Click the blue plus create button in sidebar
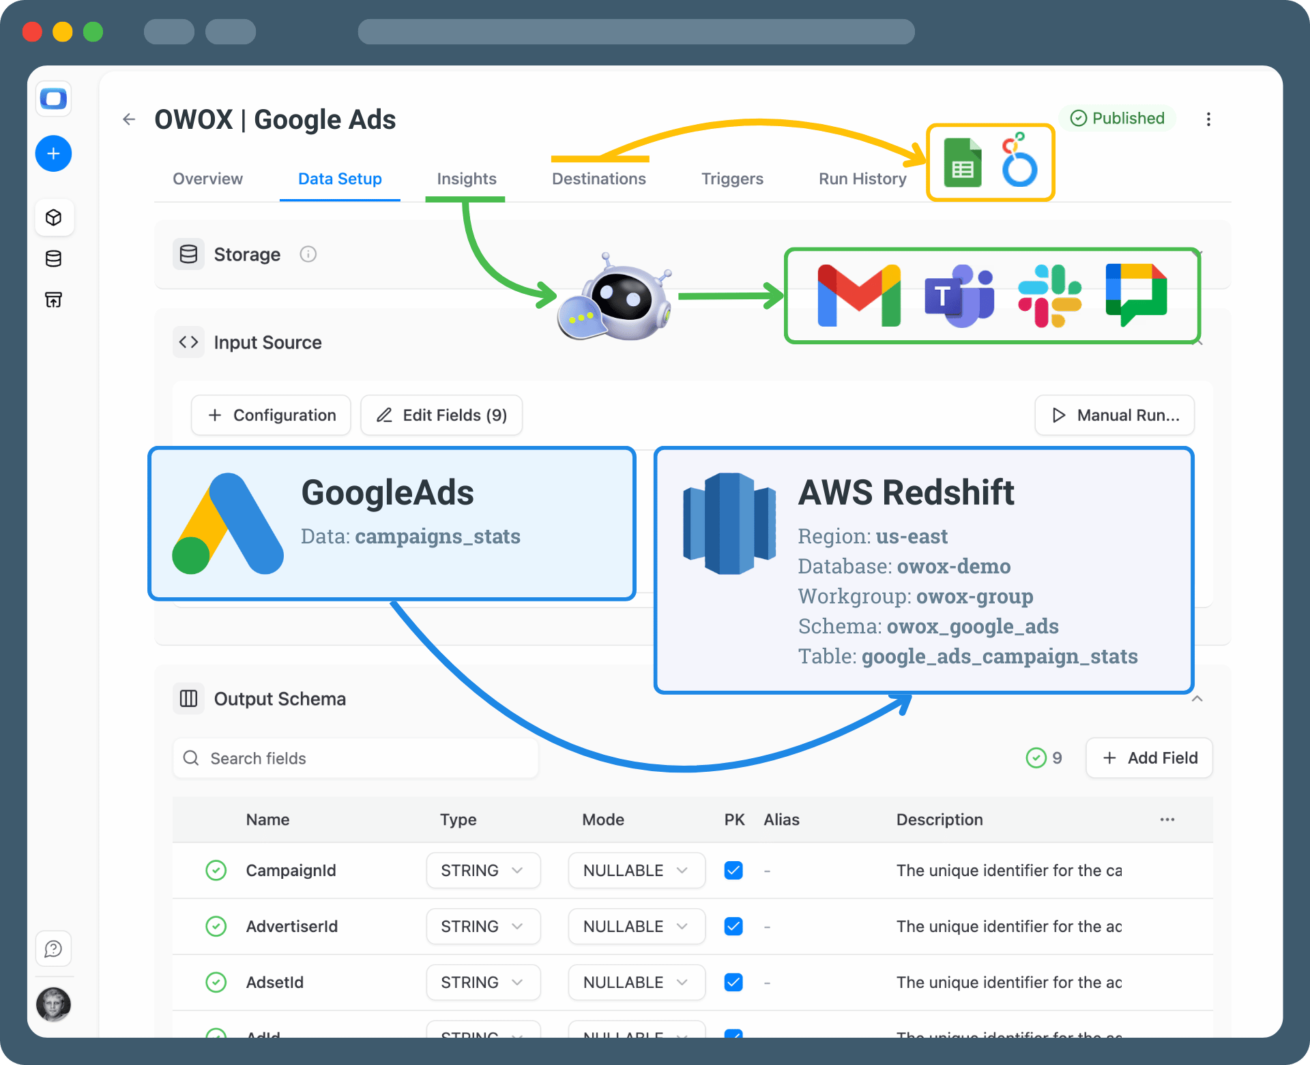This screenshot has width=1310, height=1065. [53, 153]
